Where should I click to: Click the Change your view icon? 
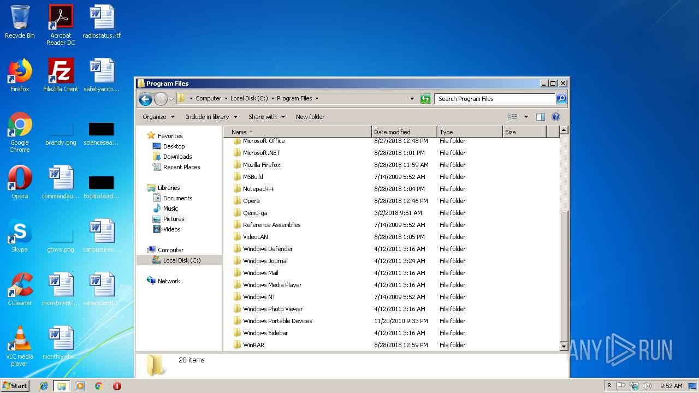coord(512,117)
